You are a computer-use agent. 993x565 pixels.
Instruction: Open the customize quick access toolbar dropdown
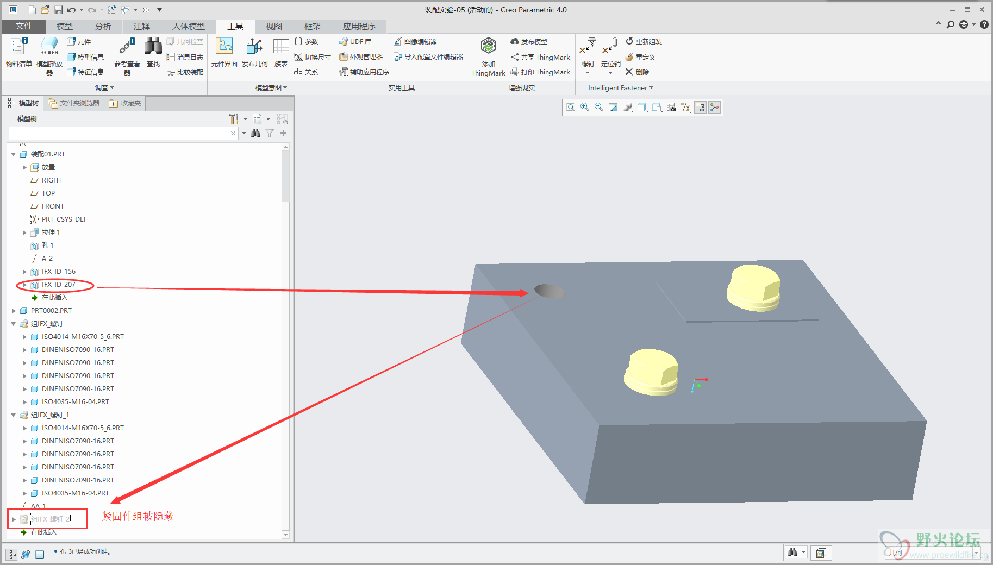(x=159, y=10)
